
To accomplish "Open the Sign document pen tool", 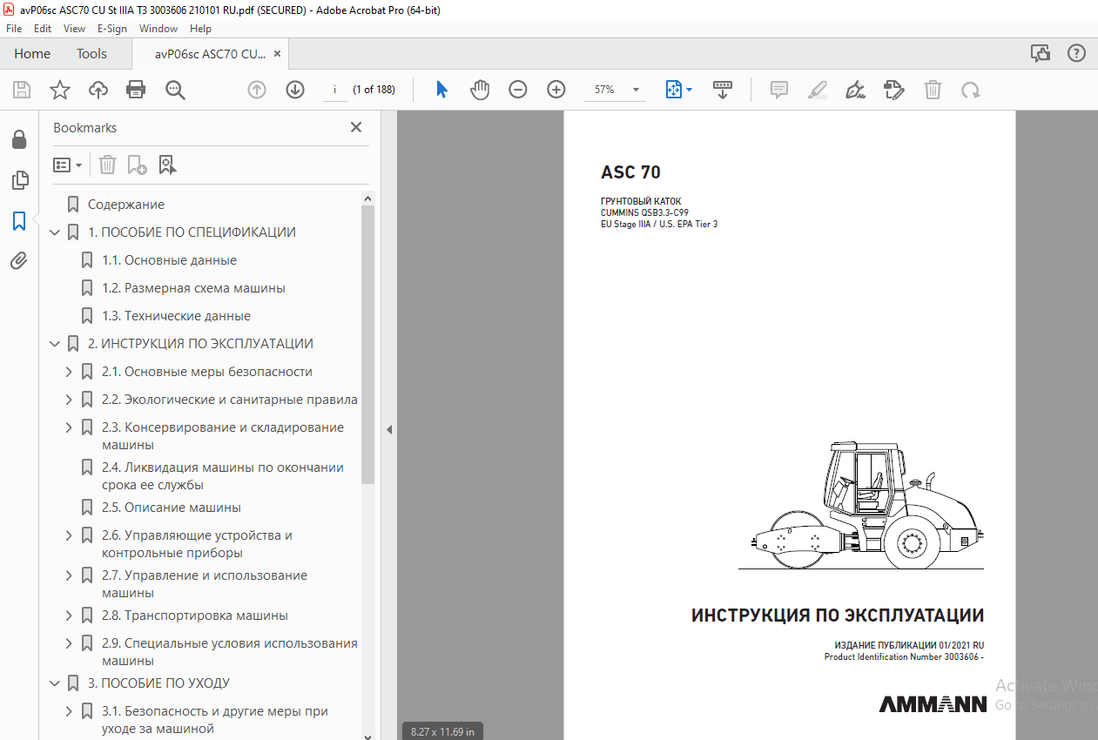I will click(x=855, y=90).
